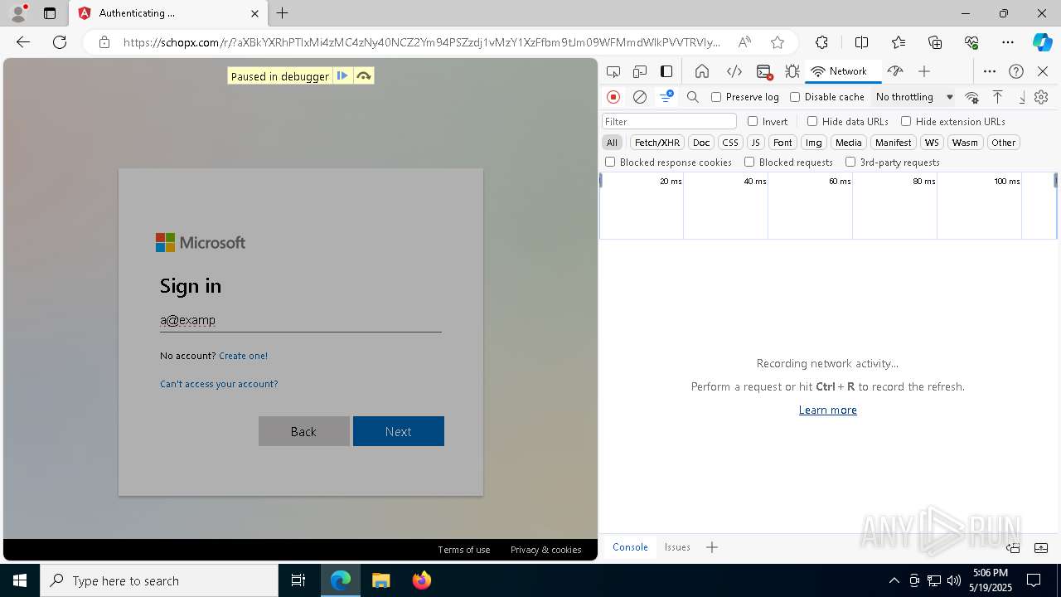Open the Terms of use footer link
This screenshot has width=1061, height=597.
[463, 550]
